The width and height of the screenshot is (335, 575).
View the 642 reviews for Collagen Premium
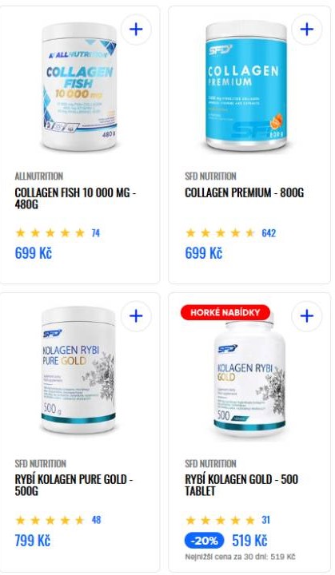pos(269,233)
